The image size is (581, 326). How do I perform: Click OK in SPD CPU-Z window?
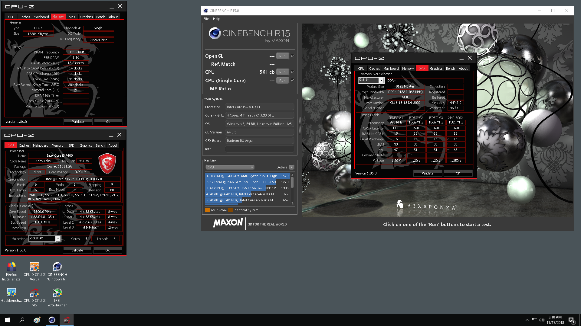pyautogui.click(x=458, y=173)
